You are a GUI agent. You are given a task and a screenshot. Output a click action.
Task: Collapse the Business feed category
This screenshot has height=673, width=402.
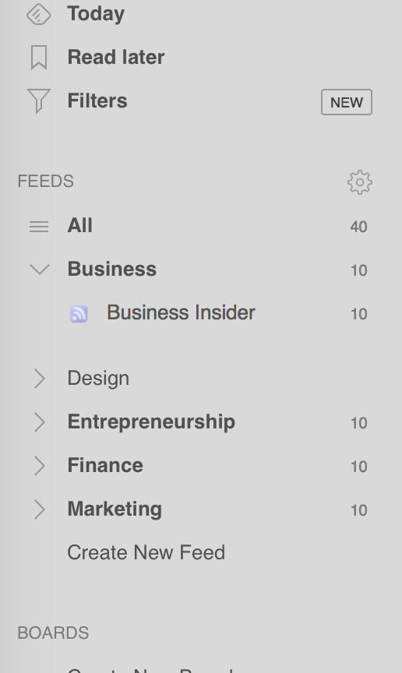pos(40,270)
